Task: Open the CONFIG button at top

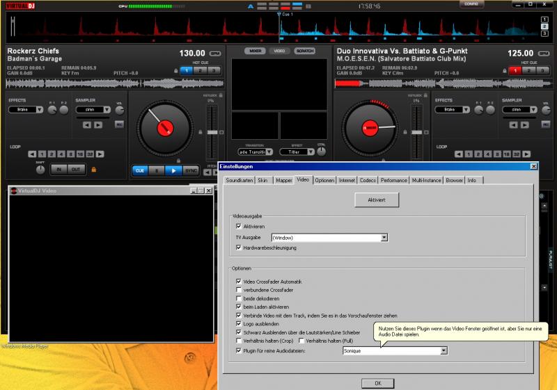Action: click(x=471, y=4)
